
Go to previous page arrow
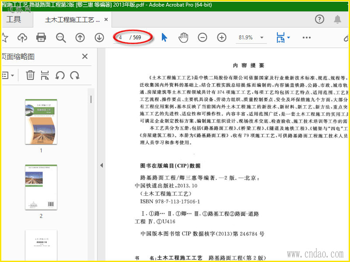80,38
